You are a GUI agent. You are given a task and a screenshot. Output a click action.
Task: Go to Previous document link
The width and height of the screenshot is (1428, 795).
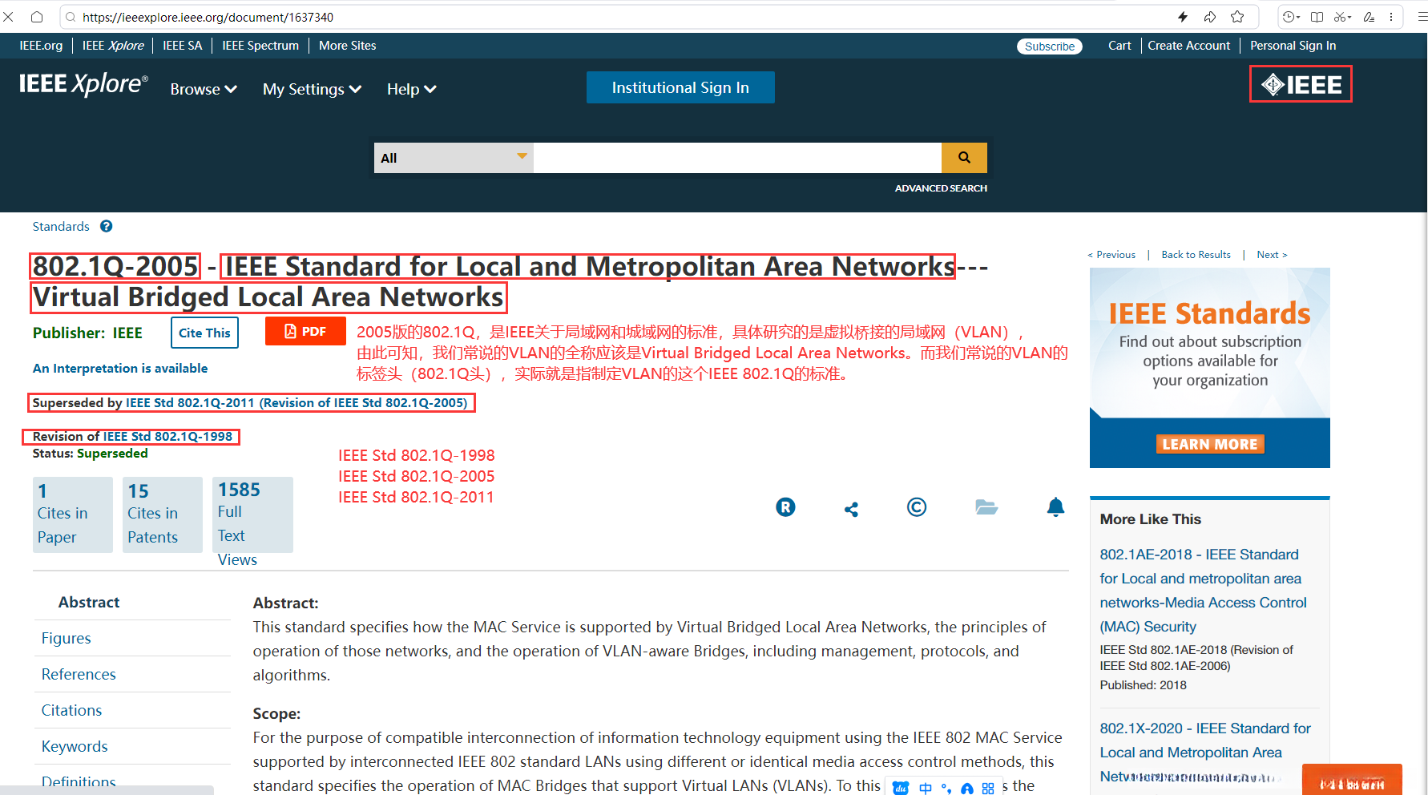click(x=1111, y=255)
